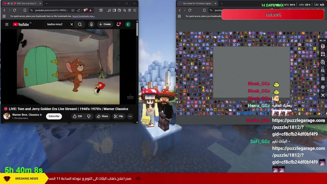This screenshot has height=184, width=327.
Task: Click the 100.00% red progress bar
Action: pyautogui.click(x=273, y=15)
